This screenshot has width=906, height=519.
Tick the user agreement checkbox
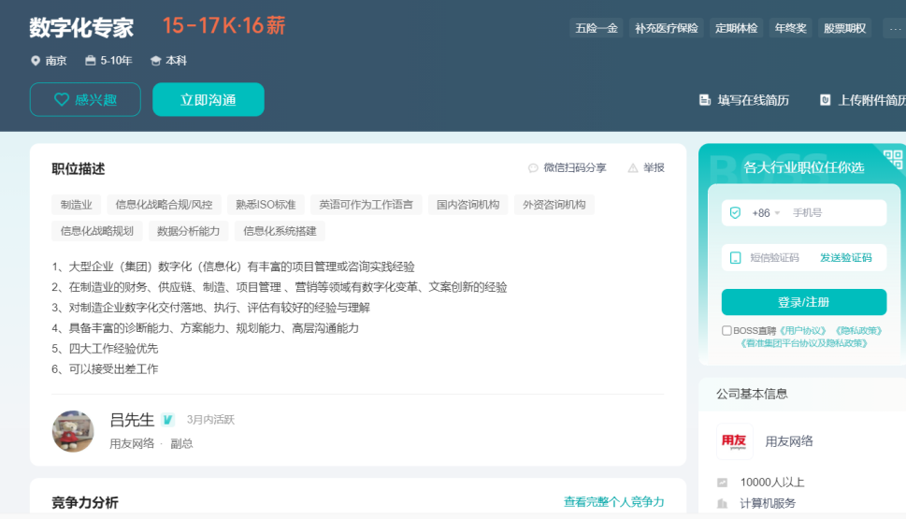tap(726, 330)
